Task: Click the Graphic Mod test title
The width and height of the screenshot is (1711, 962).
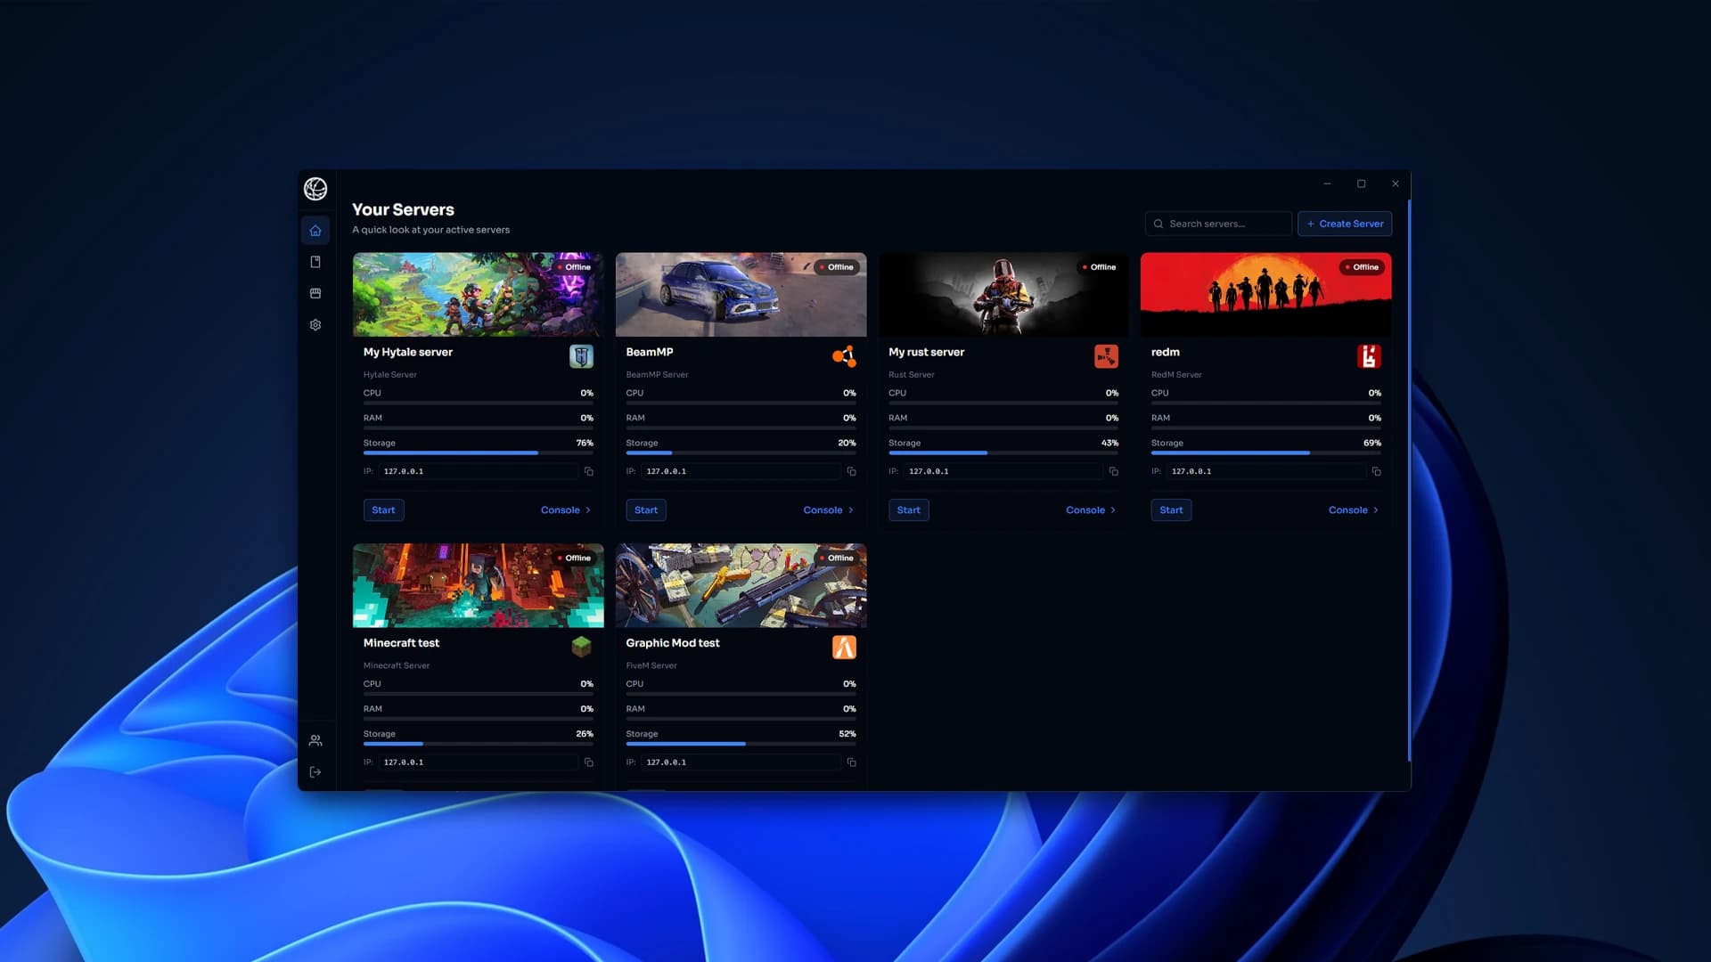Action: click(x=672, y=643)
